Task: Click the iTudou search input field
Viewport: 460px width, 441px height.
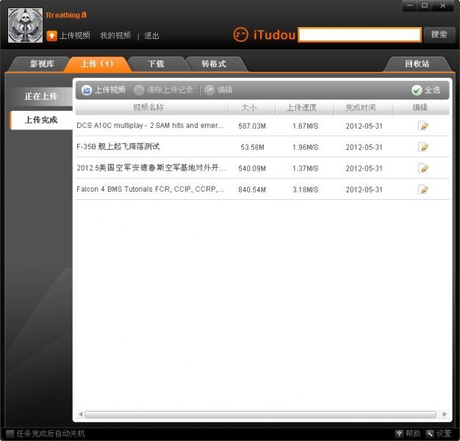Action: pos(359,35)
